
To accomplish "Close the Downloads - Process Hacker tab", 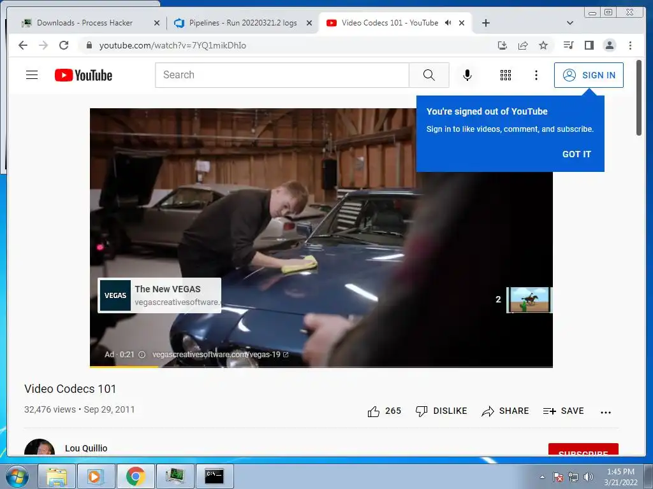I will click(157, 23).
